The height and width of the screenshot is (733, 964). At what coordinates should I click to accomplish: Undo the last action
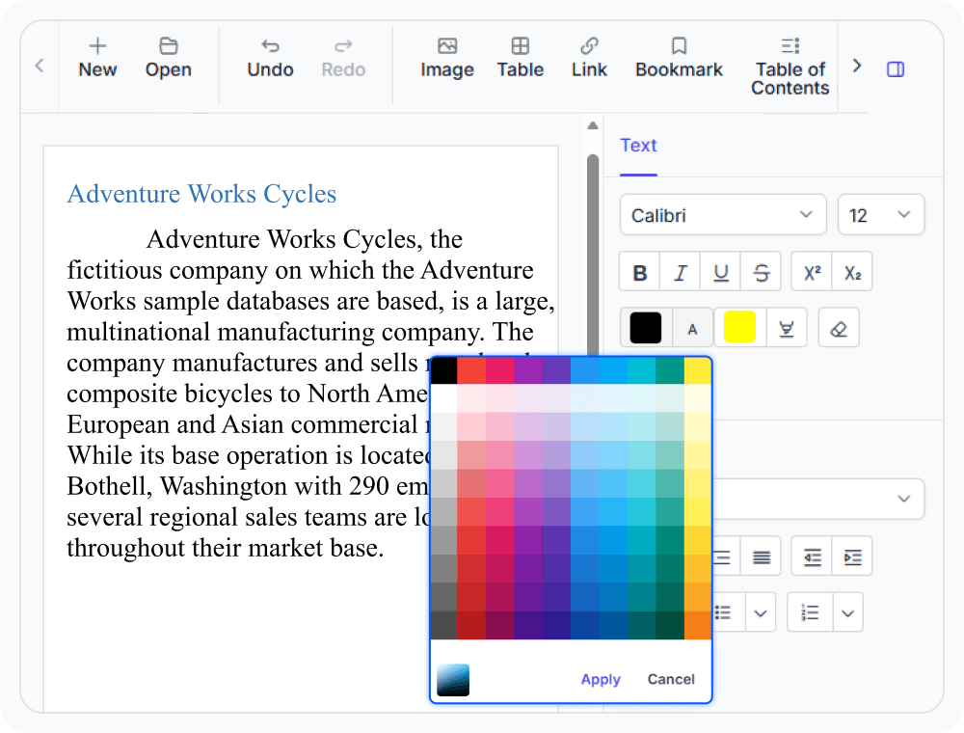pos(270,58)
